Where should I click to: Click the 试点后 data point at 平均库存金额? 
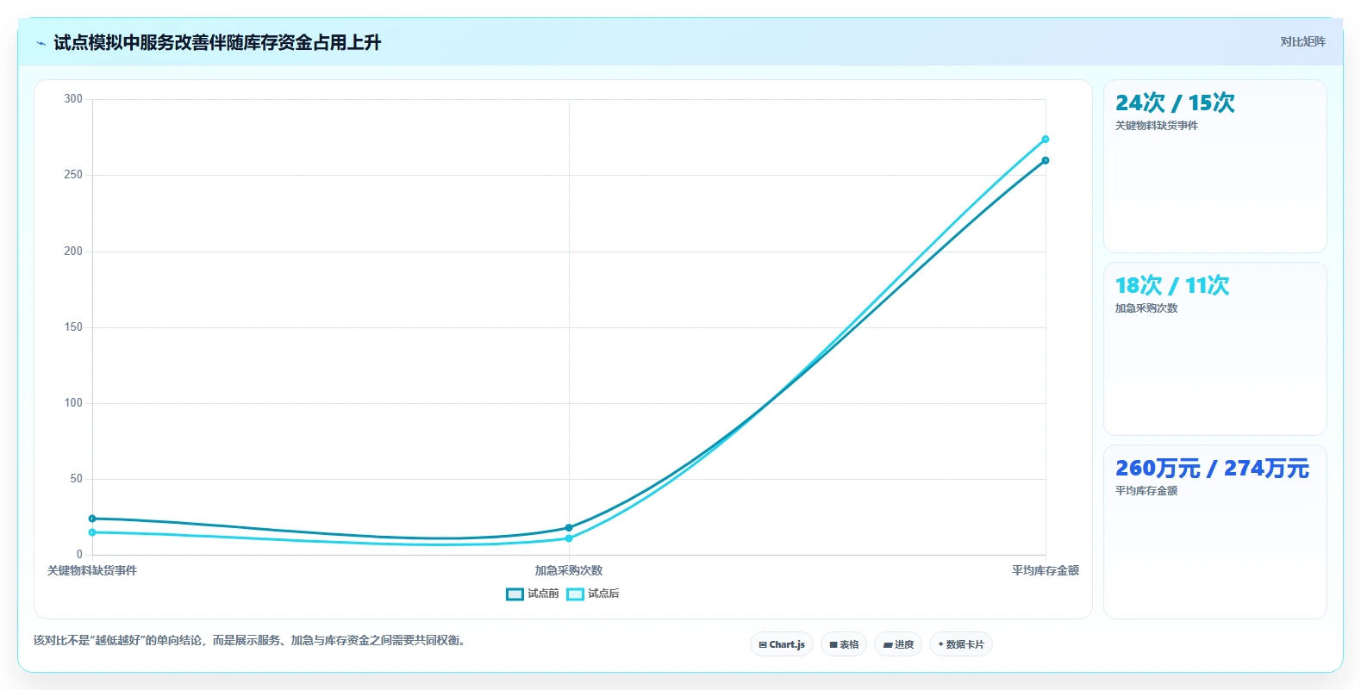click(1046, 139)
